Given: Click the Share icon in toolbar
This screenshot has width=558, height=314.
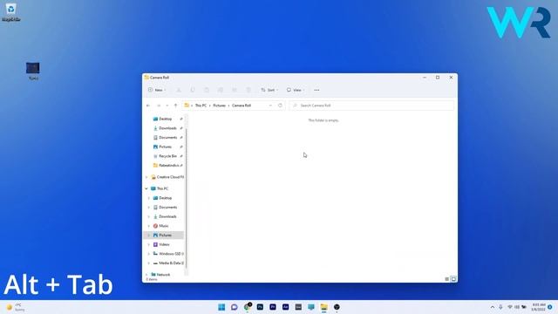Looking at the screenshot, I should click(235, 90).
